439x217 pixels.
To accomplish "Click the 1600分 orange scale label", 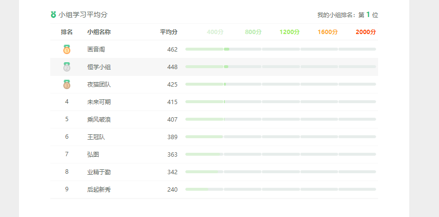I will tap(327, 32).
